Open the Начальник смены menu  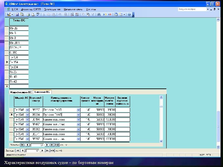click(x=73, y=9)
